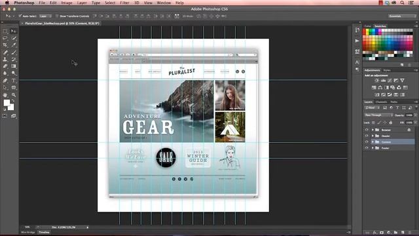Select the Horizontal Type tool

tap(13, 80)
